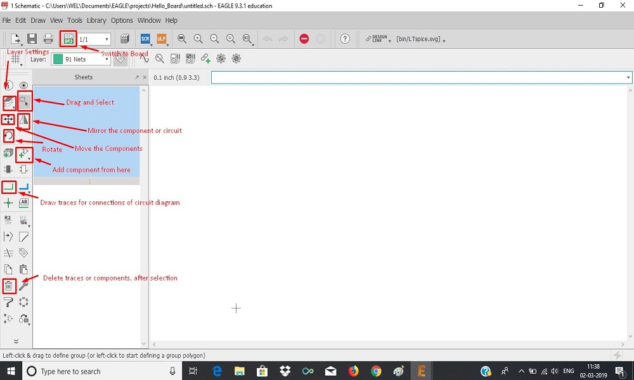Click the green 91 Nets color swatch
Image resolution: width=634 pixels, height=380 pixels.
[58, 59]
